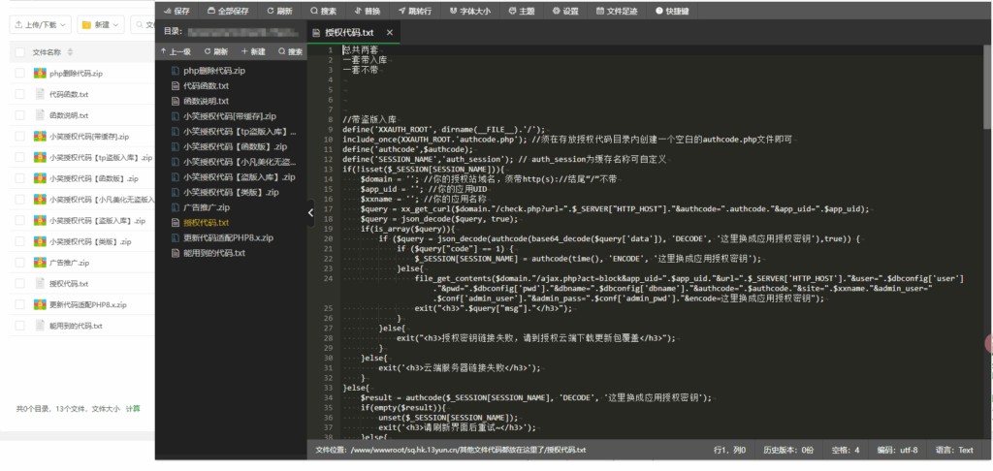Change language mode via 语言: Text
The image size is (993, 471).
954,450
